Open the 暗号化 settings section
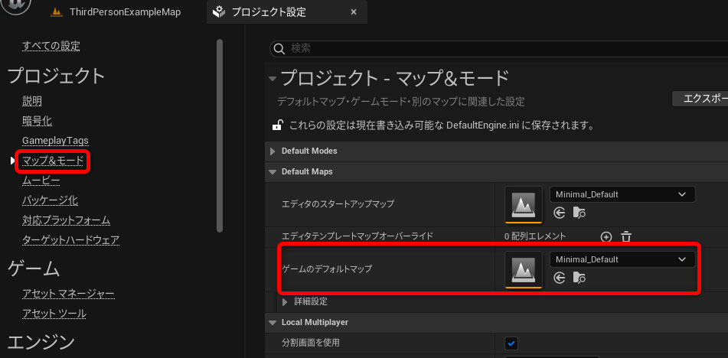The width and height of the screenshot is (728, 358). [38, 121]
